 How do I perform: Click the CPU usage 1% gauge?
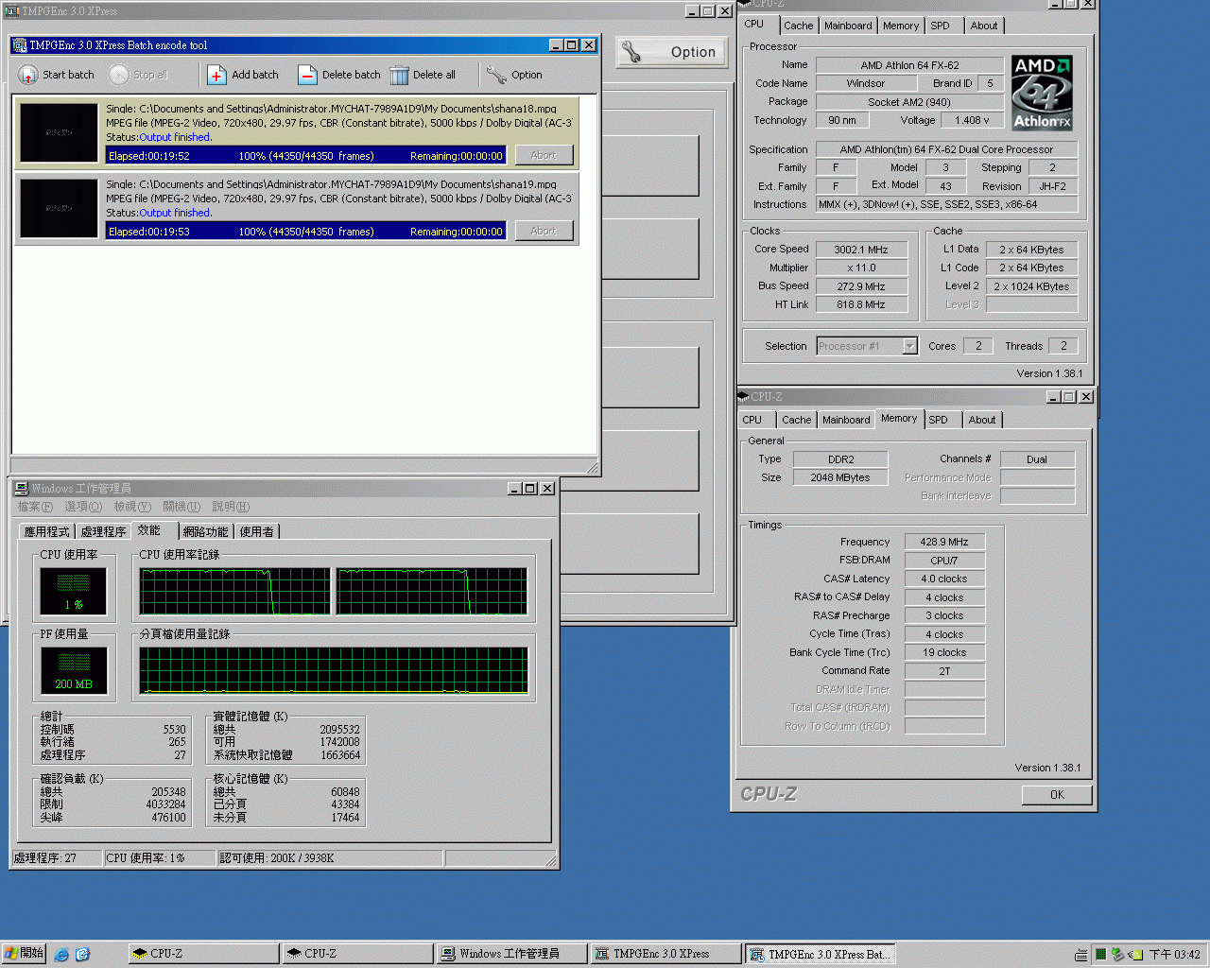pyautogui.click(x=73, y=591)
